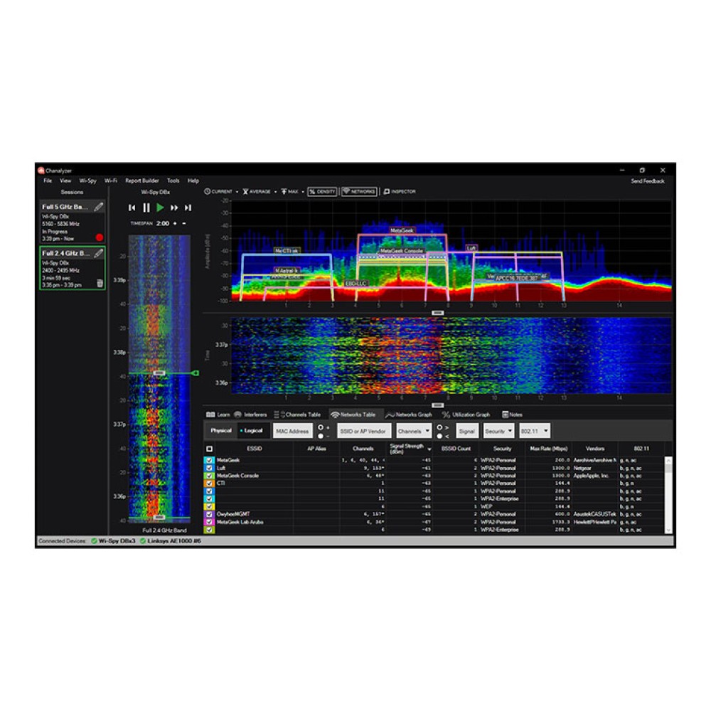Open the File menu
This screenshot has height=711, width=711.
tap(48, 181)
